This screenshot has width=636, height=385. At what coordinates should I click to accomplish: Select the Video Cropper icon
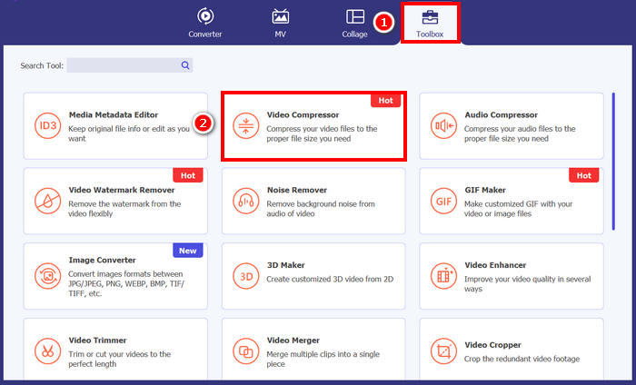443,350
